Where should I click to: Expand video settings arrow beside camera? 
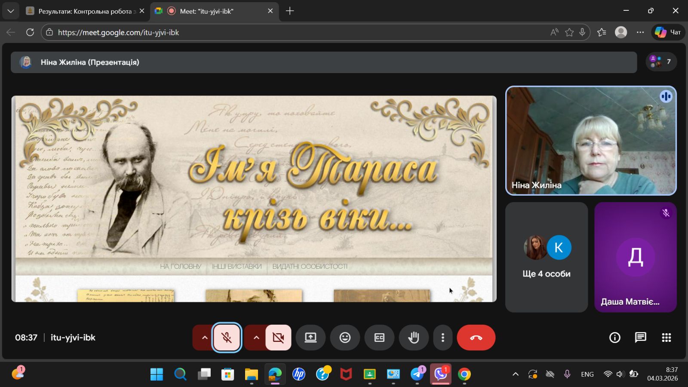(256, 338)
